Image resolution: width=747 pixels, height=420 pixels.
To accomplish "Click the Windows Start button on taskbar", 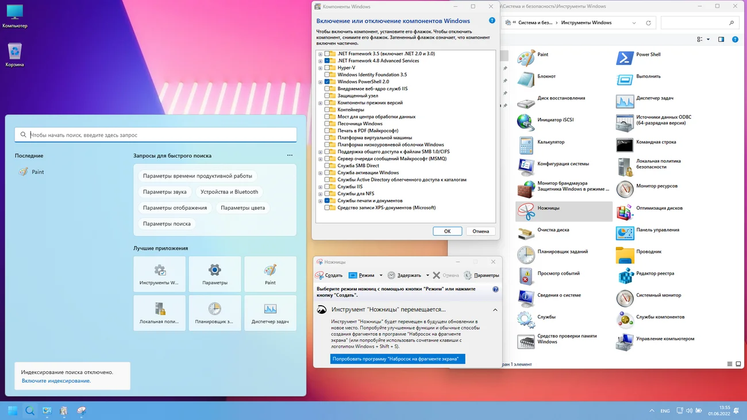I will (x=13, y=411).
